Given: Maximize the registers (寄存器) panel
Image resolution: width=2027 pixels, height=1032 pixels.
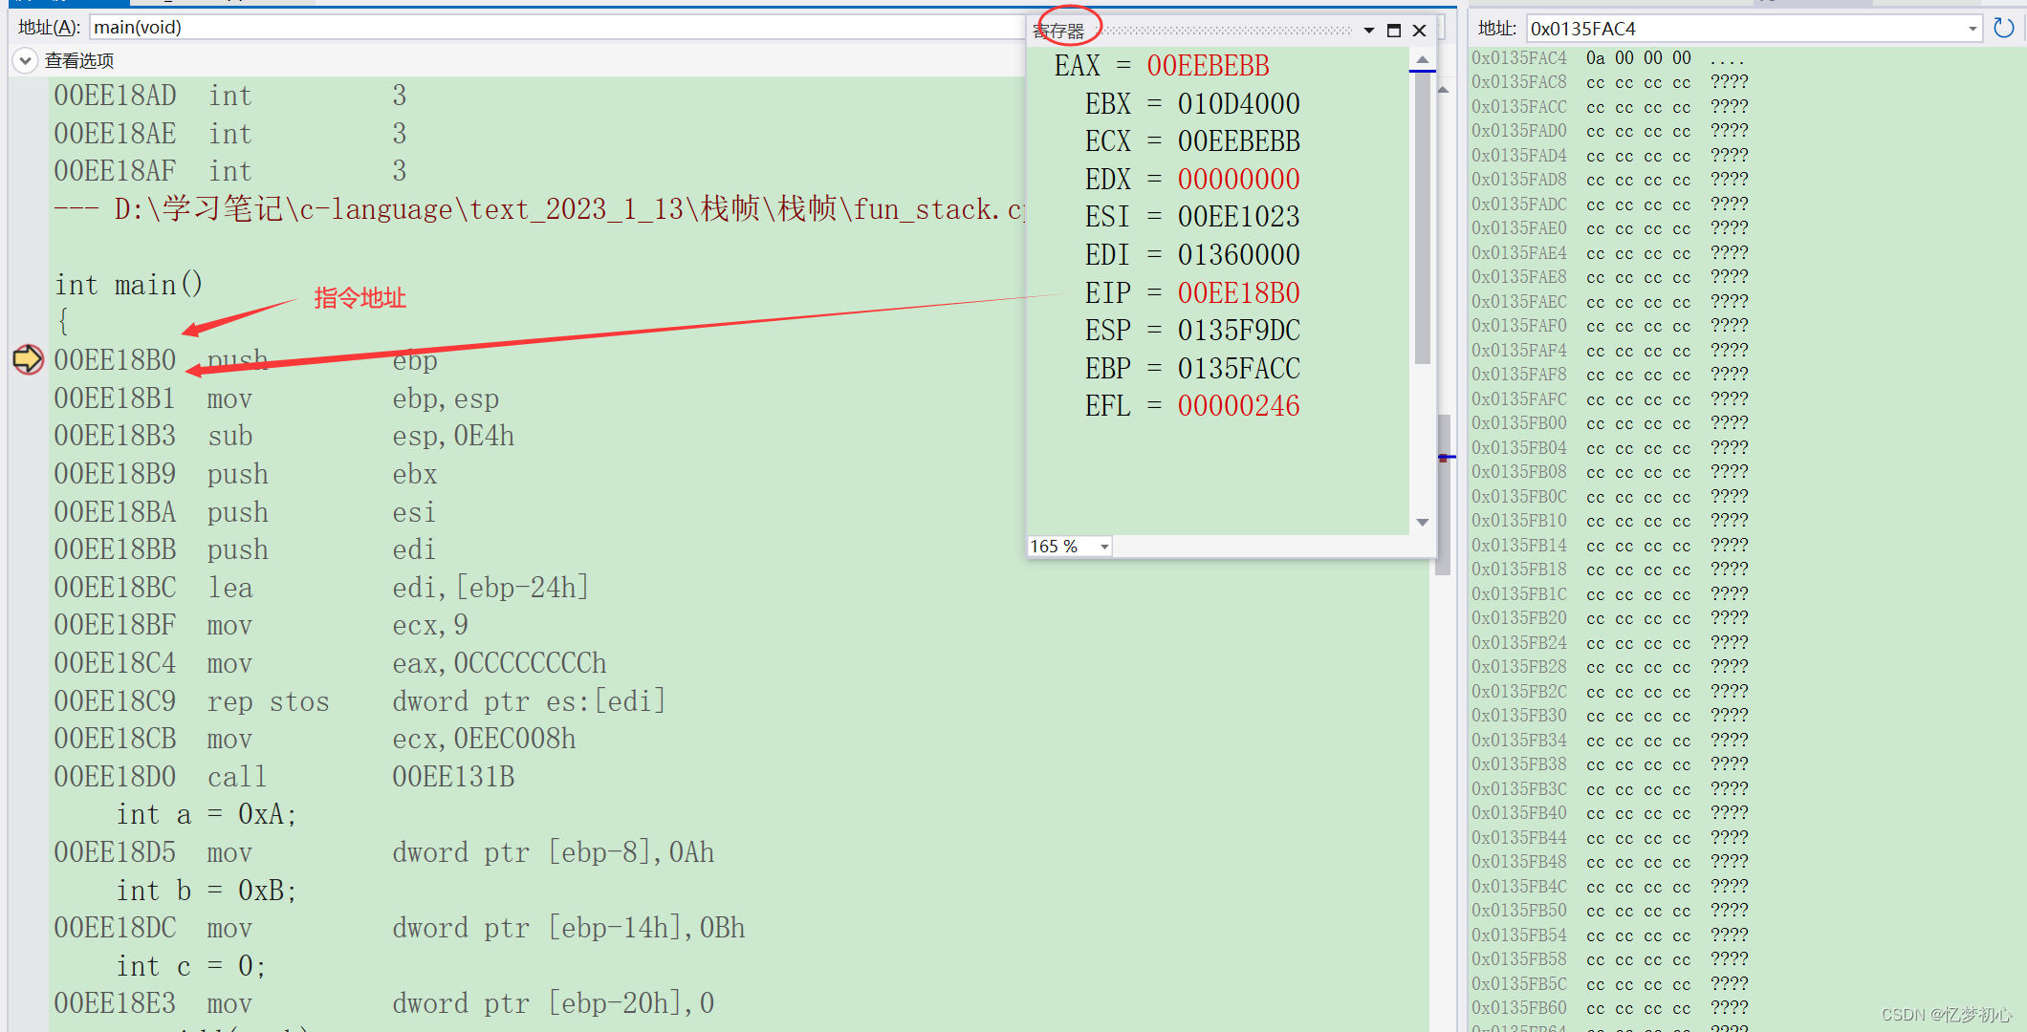Looking at the screenshot, I should [1394, 31].
